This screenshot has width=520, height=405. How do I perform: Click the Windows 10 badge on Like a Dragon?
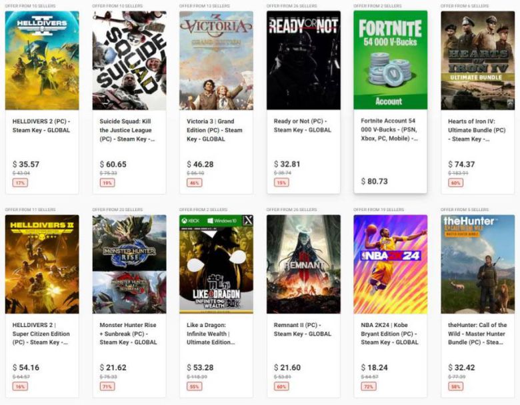[222, 220]
